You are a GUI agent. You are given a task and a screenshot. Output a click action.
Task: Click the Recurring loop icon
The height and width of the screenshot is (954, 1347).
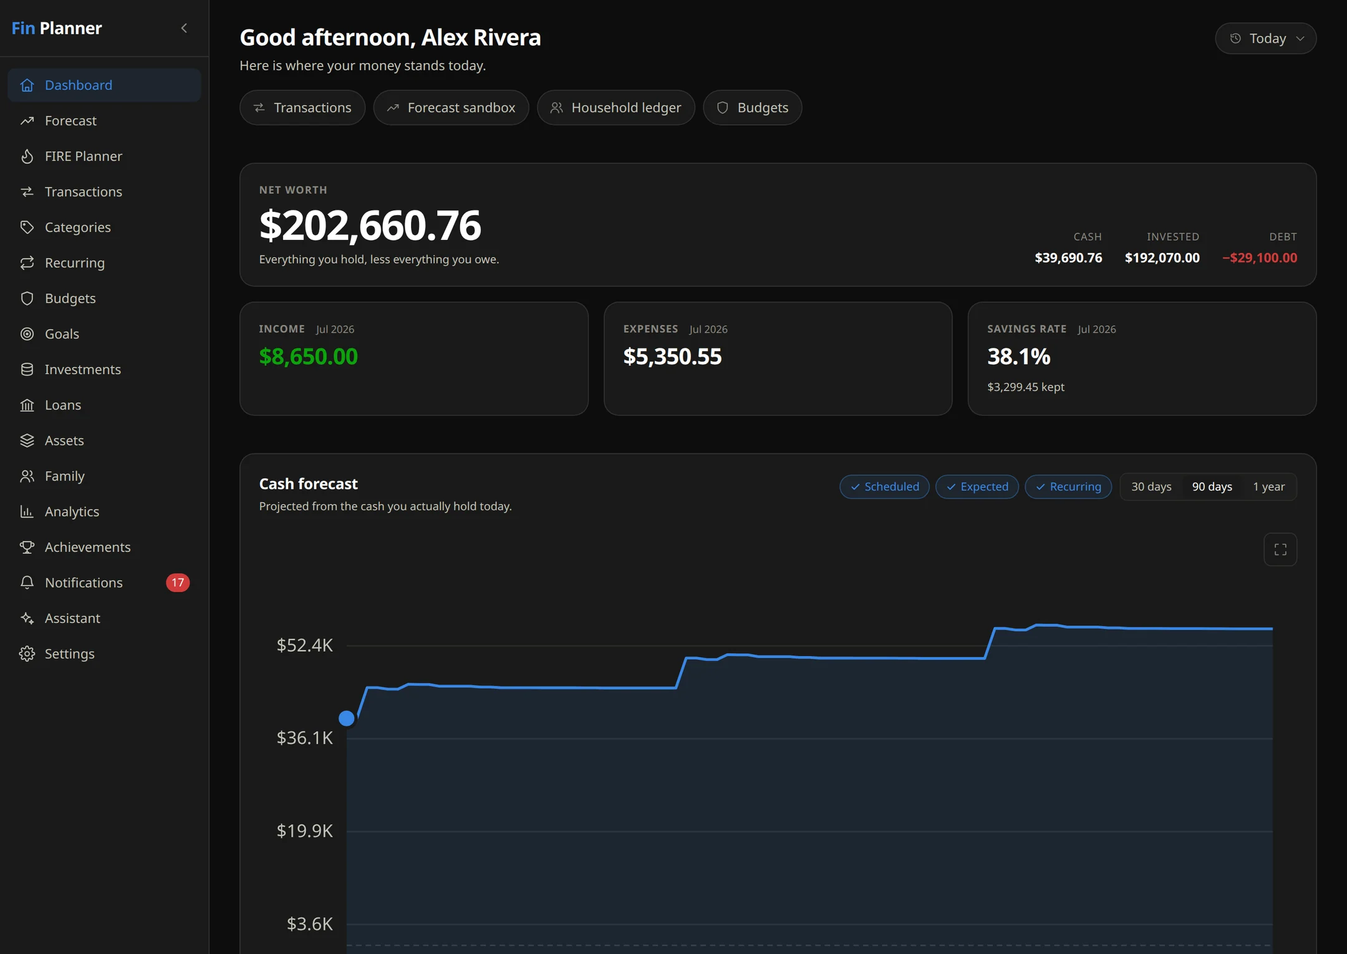tap(27, 263)
